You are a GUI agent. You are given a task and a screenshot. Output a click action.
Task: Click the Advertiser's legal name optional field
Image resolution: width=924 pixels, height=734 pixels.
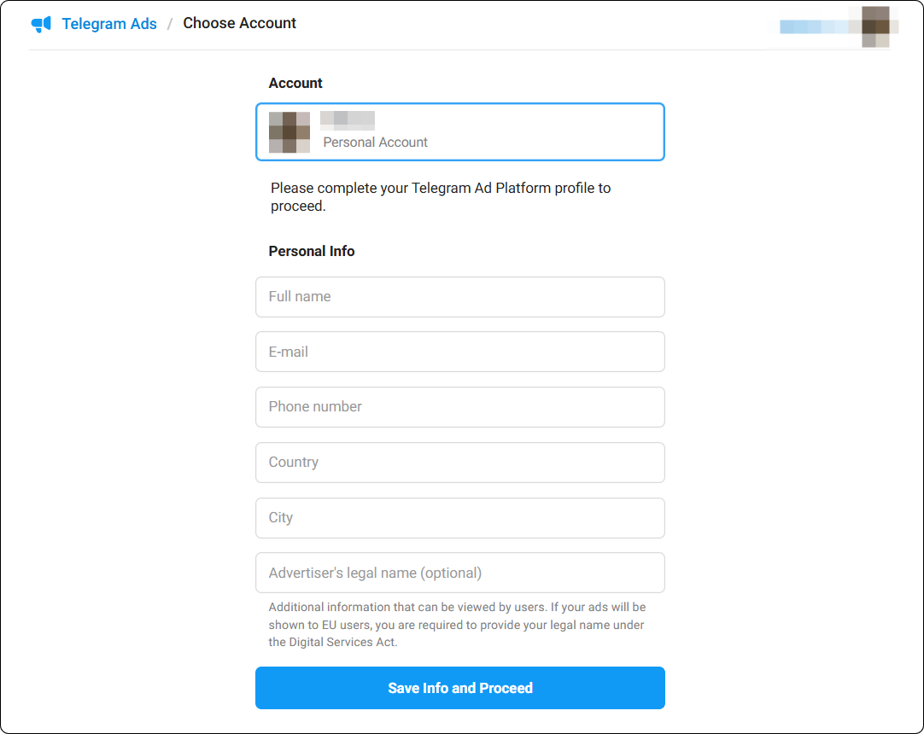tap(460, 573)
